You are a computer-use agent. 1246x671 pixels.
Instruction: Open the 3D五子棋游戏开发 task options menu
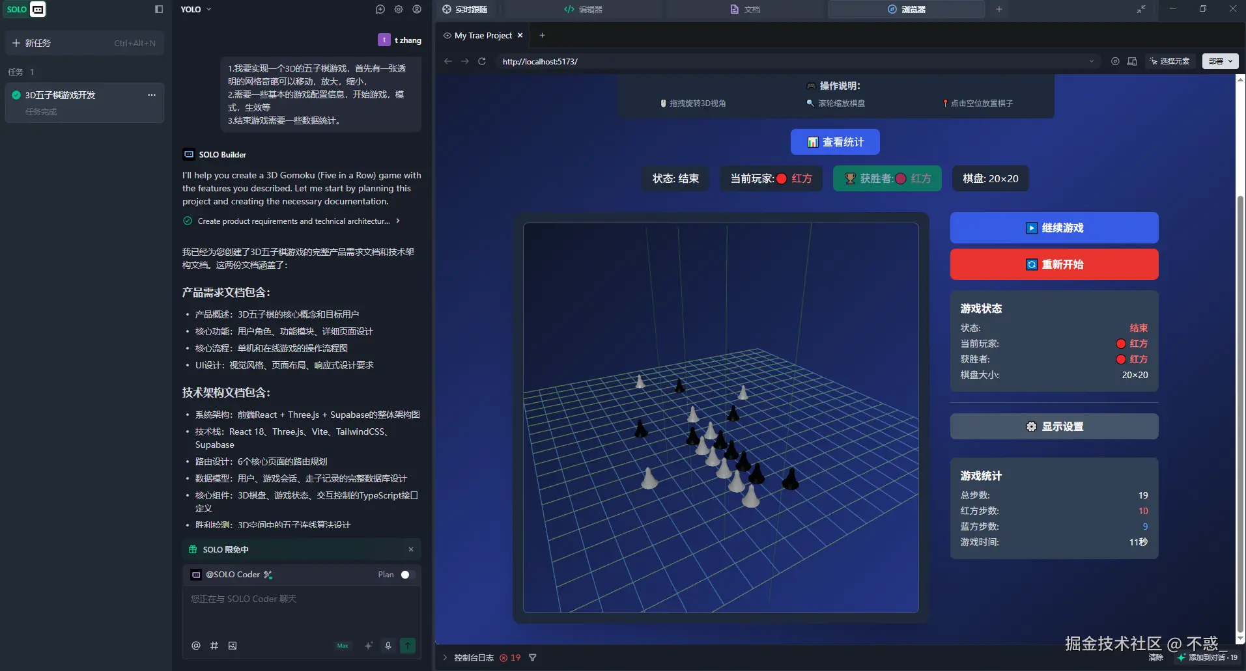tap(152, 95)
